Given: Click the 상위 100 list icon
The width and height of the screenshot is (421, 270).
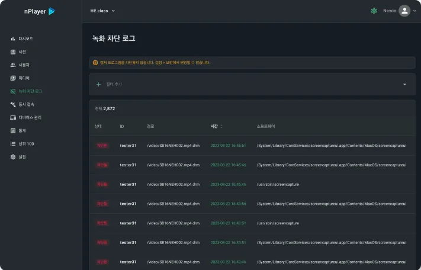Looking at the screenshot, I should 12,144.
